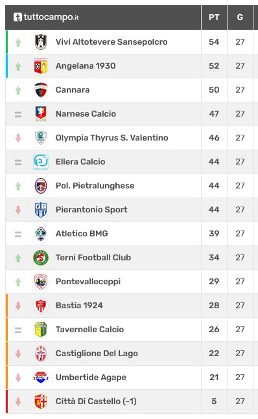258x419 pixels.
Task: Open the Castiglione Del Lago team page
Action: [x=97, y=354]
